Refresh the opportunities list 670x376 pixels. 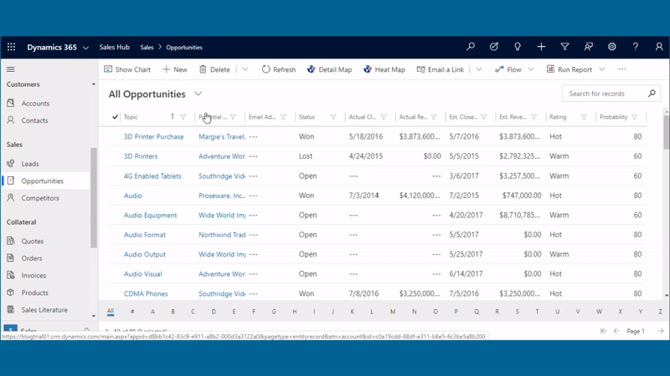[x=279, y=69]
